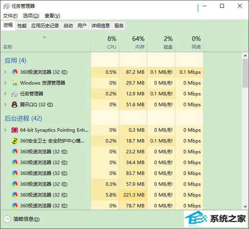This screenshot has width=249, height=229.
Task: Sort by the 磁盘 2% column header
Action: [x=161, y=42]
